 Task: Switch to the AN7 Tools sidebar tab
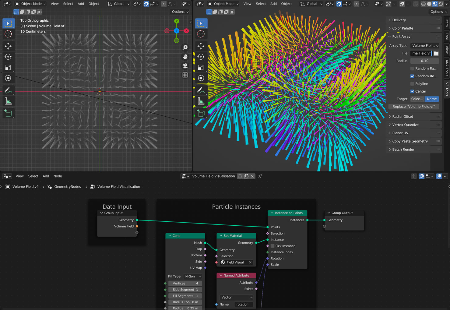447,68
